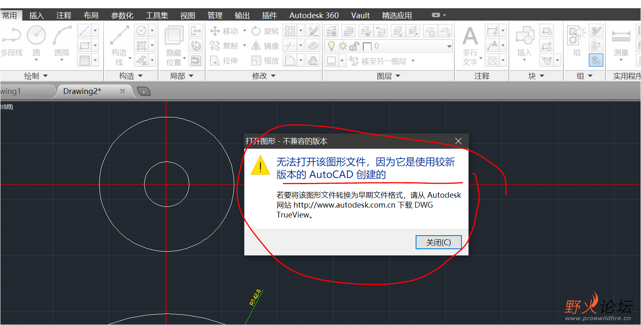641x325 pixels.
Task: Switch to the 插入 (Insert) ribbon tab
Action: pyautogui.click(x=36, y=15)
